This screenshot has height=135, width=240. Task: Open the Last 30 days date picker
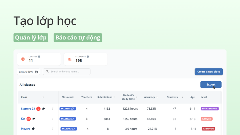[29, 72]
